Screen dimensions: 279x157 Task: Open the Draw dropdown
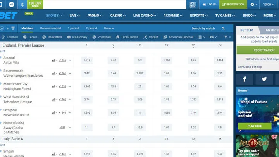[109, 28]
